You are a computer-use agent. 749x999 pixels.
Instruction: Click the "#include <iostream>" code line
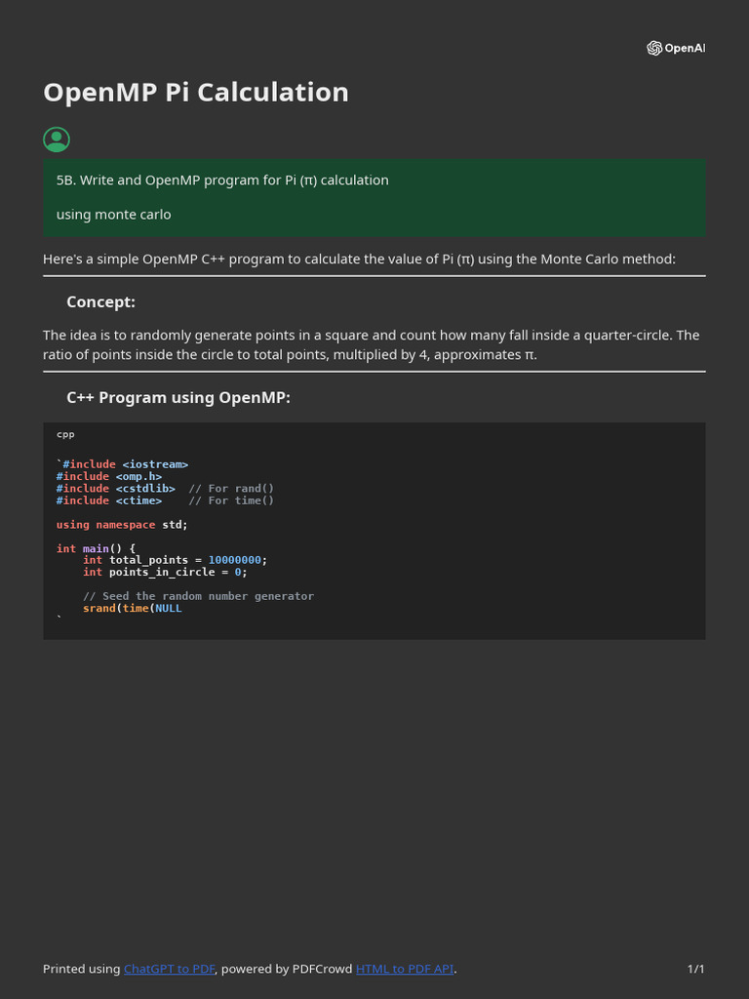[x=125, y=464]
